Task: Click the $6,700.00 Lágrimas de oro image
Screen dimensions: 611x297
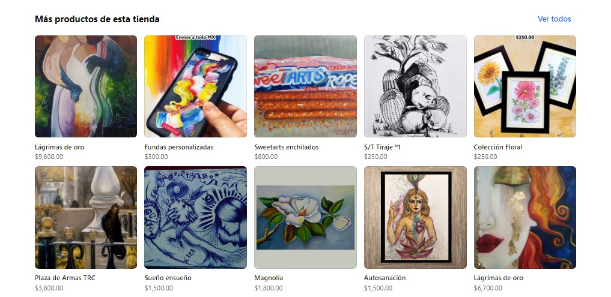Action: (x=525, y=217)
